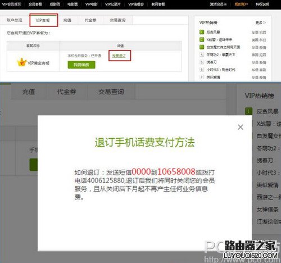Screen dimensions: 281x263
Task: Click the 您当前开通的VIP套餐为 label
Action: point(29,33)
